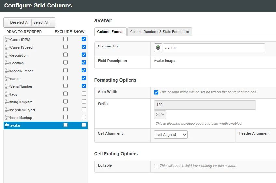Toggle the Auto-Width checkbox
276x183 pixels.
coord(156,92)
